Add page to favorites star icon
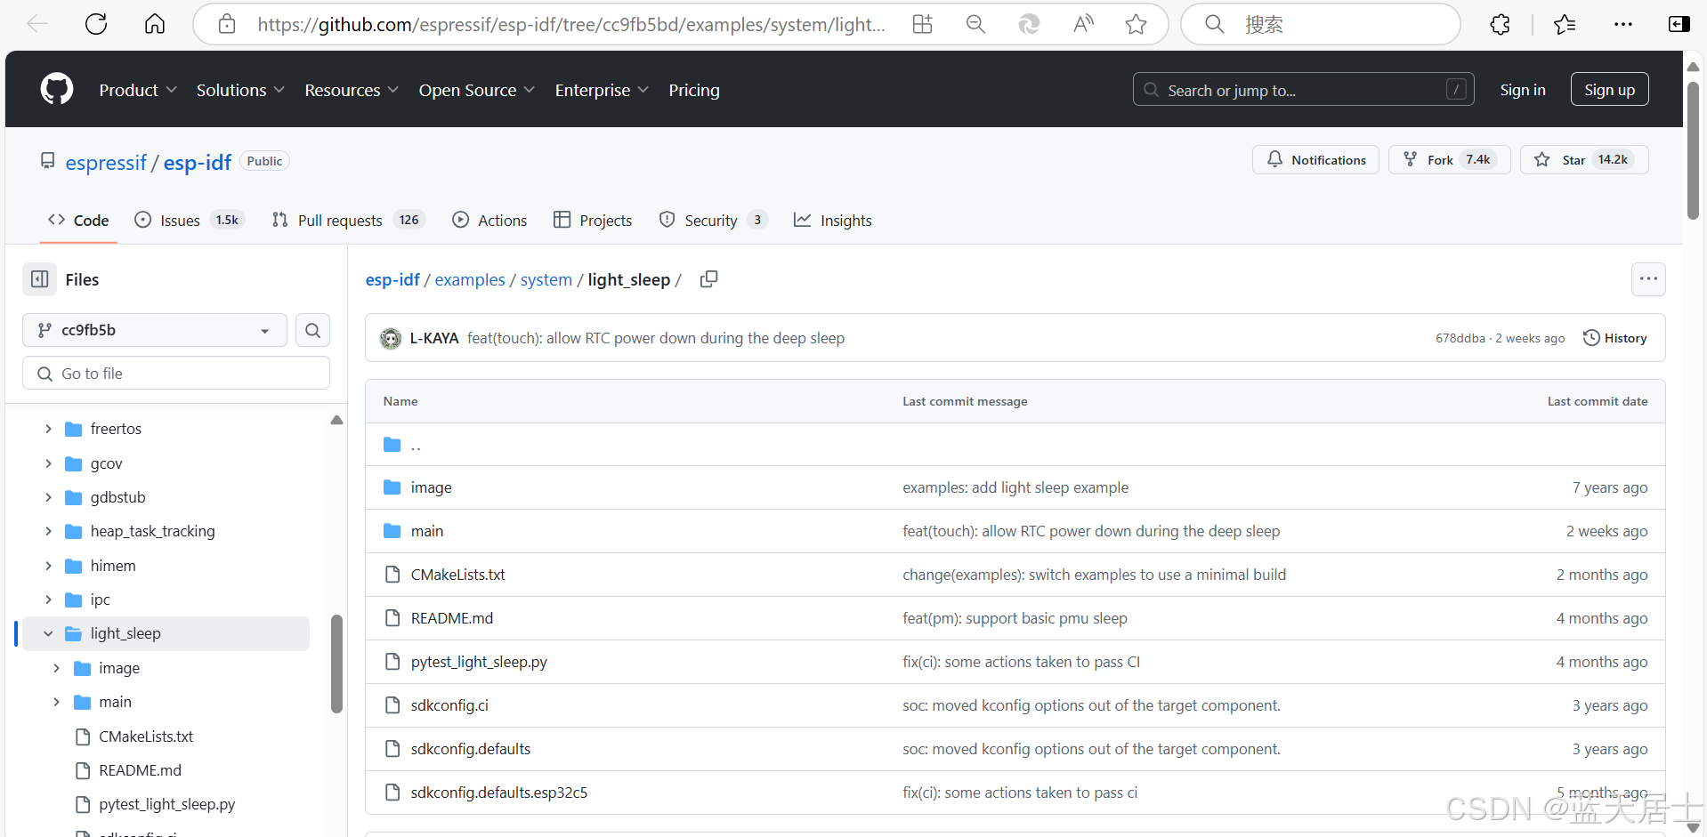 (1136, 24)
